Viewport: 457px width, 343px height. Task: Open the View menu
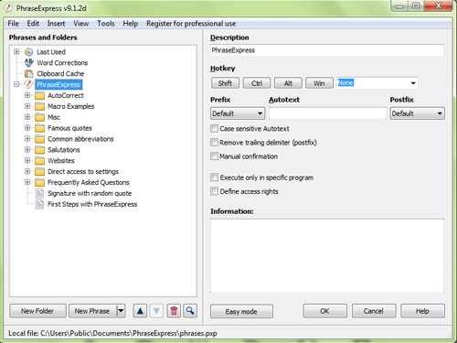click(x=81, y=24)
